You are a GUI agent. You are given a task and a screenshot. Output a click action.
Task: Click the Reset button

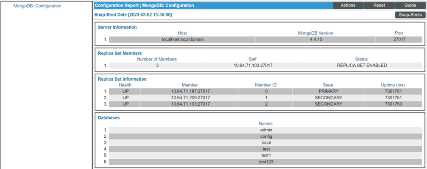click(x=379, y=5)
